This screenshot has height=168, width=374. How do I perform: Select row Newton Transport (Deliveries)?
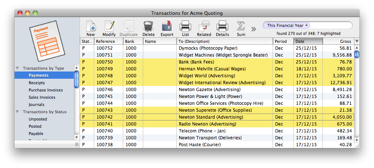click(217, 138)
